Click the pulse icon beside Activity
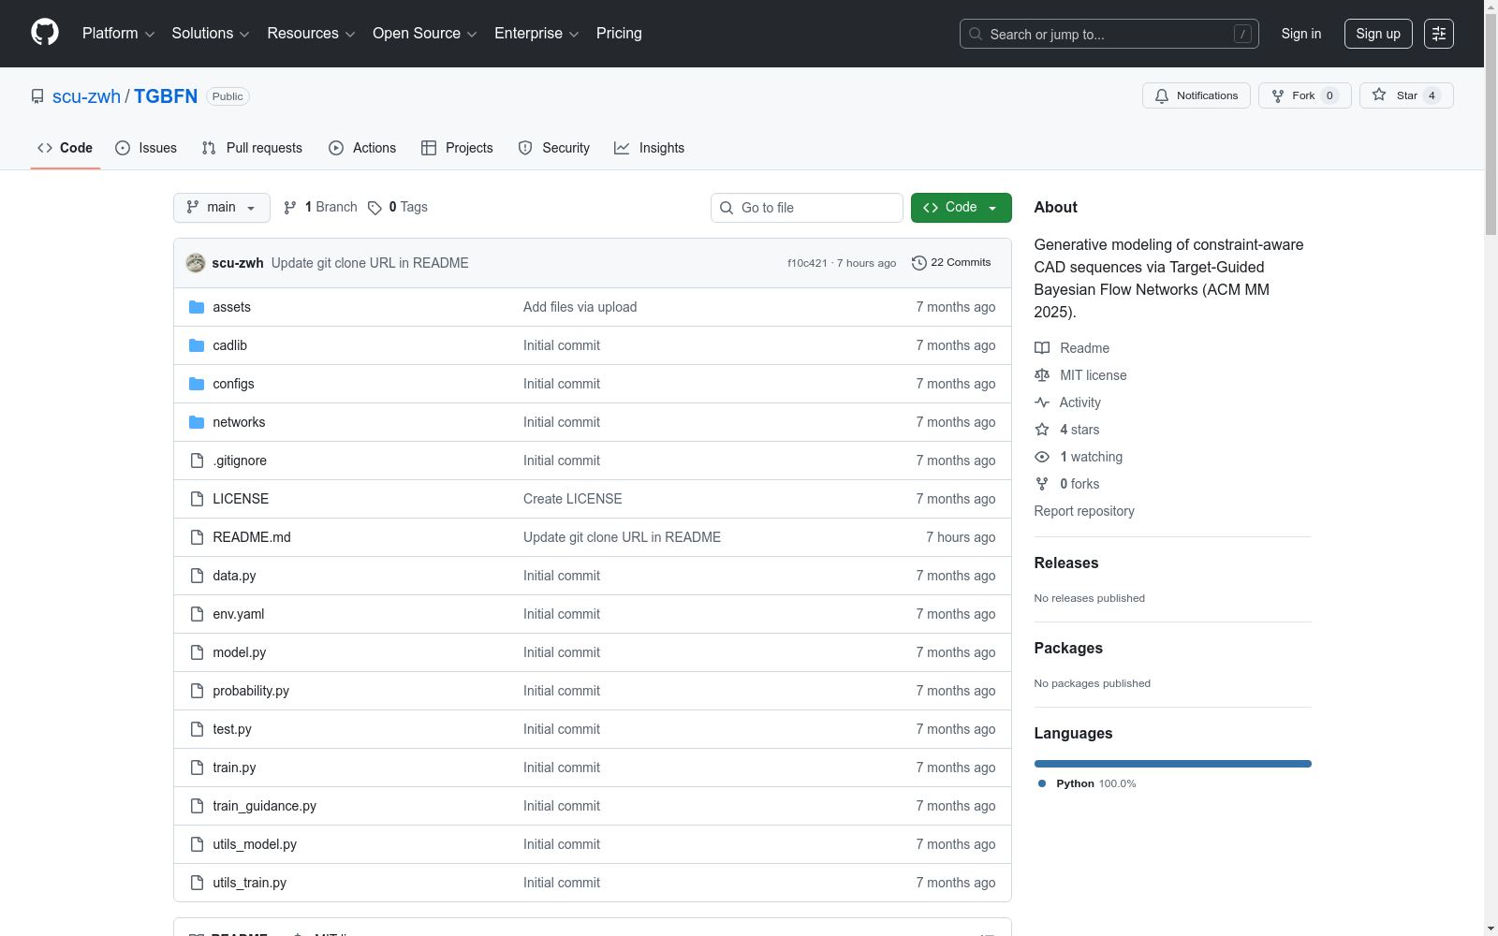The width and height of the screenshot is (1498, 936). [1042, 402]
